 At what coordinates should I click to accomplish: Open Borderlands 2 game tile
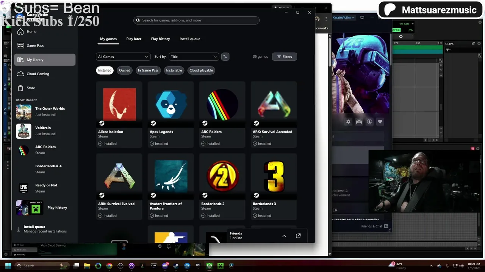coord(222,187)
